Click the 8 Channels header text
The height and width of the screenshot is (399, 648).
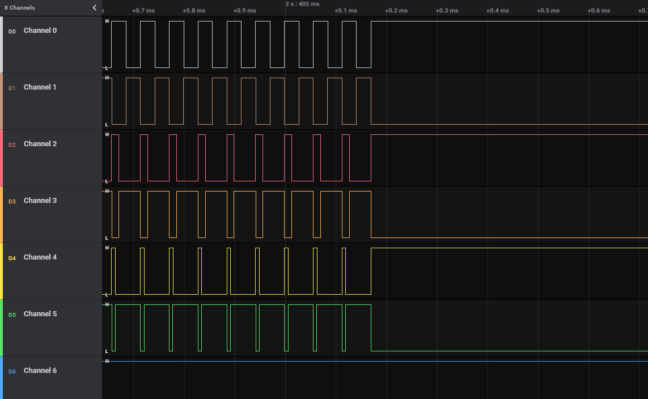(19, 7)
